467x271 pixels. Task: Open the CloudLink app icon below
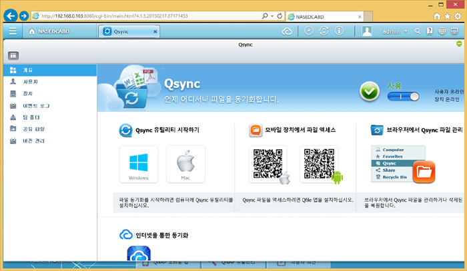(139, 254)
